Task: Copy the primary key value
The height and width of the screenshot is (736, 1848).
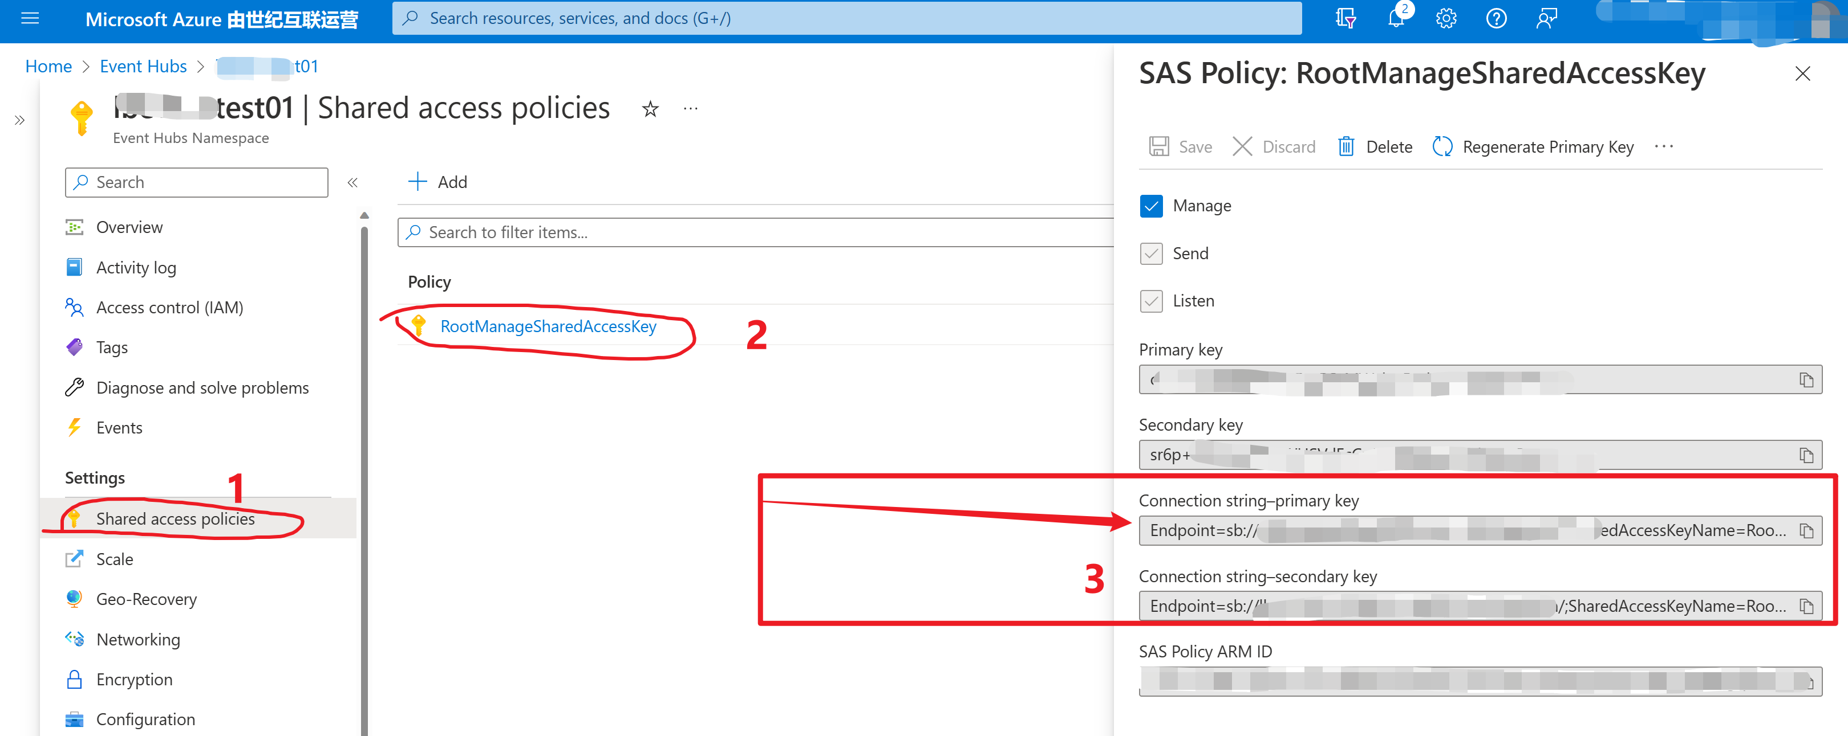Action: tap(1806, 380)
